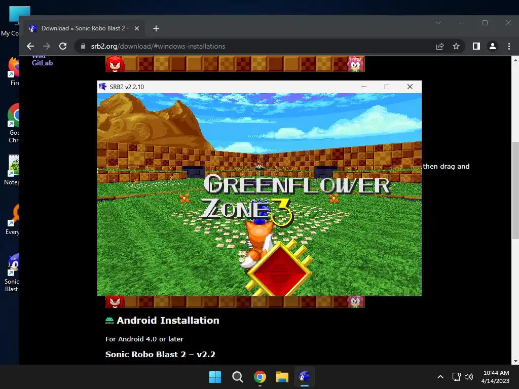Maximize the Chrome browser window

tap(485, 23)
